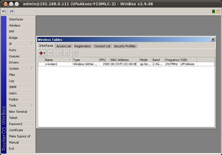Open Bridge in the sidebar

[21, 38]
